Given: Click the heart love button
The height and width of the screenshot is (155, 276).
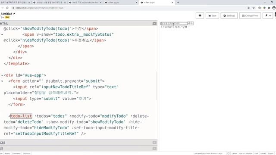Looking at the screenshot, I should (x=200, y=15).
